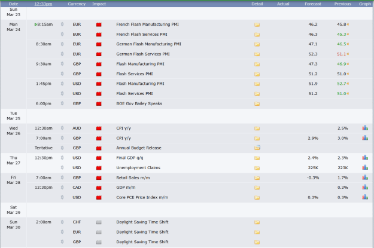Click the Forecast column header
This screenshot has height=248, width=374.
coord(313,4)
